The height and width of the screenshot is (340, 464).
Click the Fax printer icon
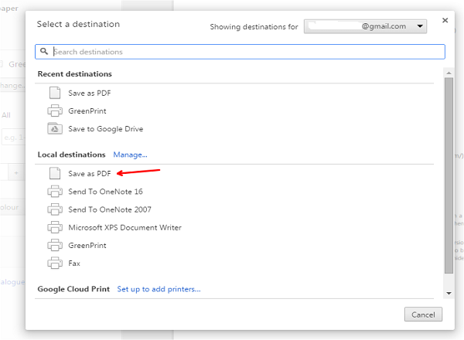click(55, 263)
